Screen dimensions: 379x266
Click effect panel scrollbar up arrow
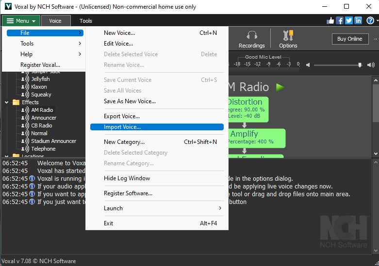[x=376, y=80]
